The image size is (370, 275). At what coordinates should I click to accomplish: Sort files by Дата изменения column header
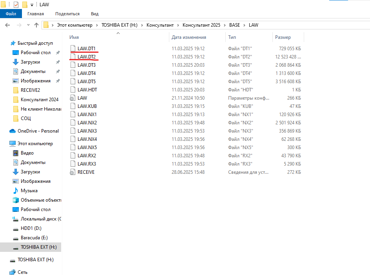[189, 37]
